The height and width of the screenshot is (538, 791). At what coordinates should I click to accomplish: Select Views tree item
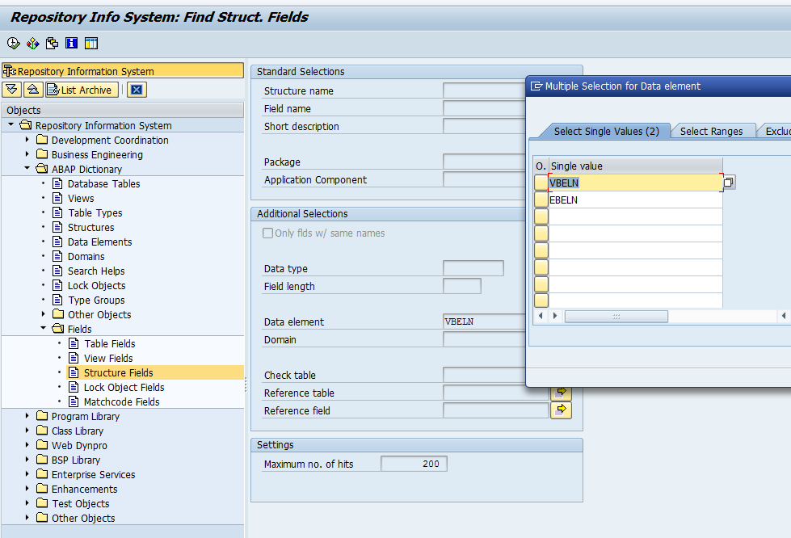[81, 198]
